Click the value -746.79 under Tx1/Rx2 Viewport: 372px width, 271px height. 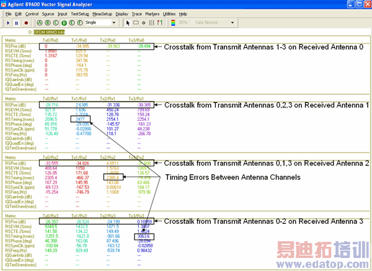pyautogui.click(x=82, y=192)
